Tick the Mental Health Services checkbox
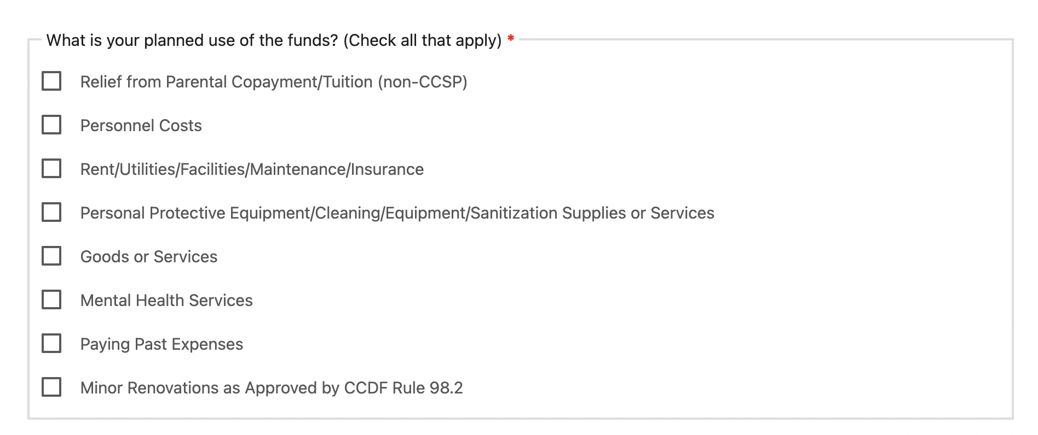This screenshot has width=1038, height=435. [51, 299]
